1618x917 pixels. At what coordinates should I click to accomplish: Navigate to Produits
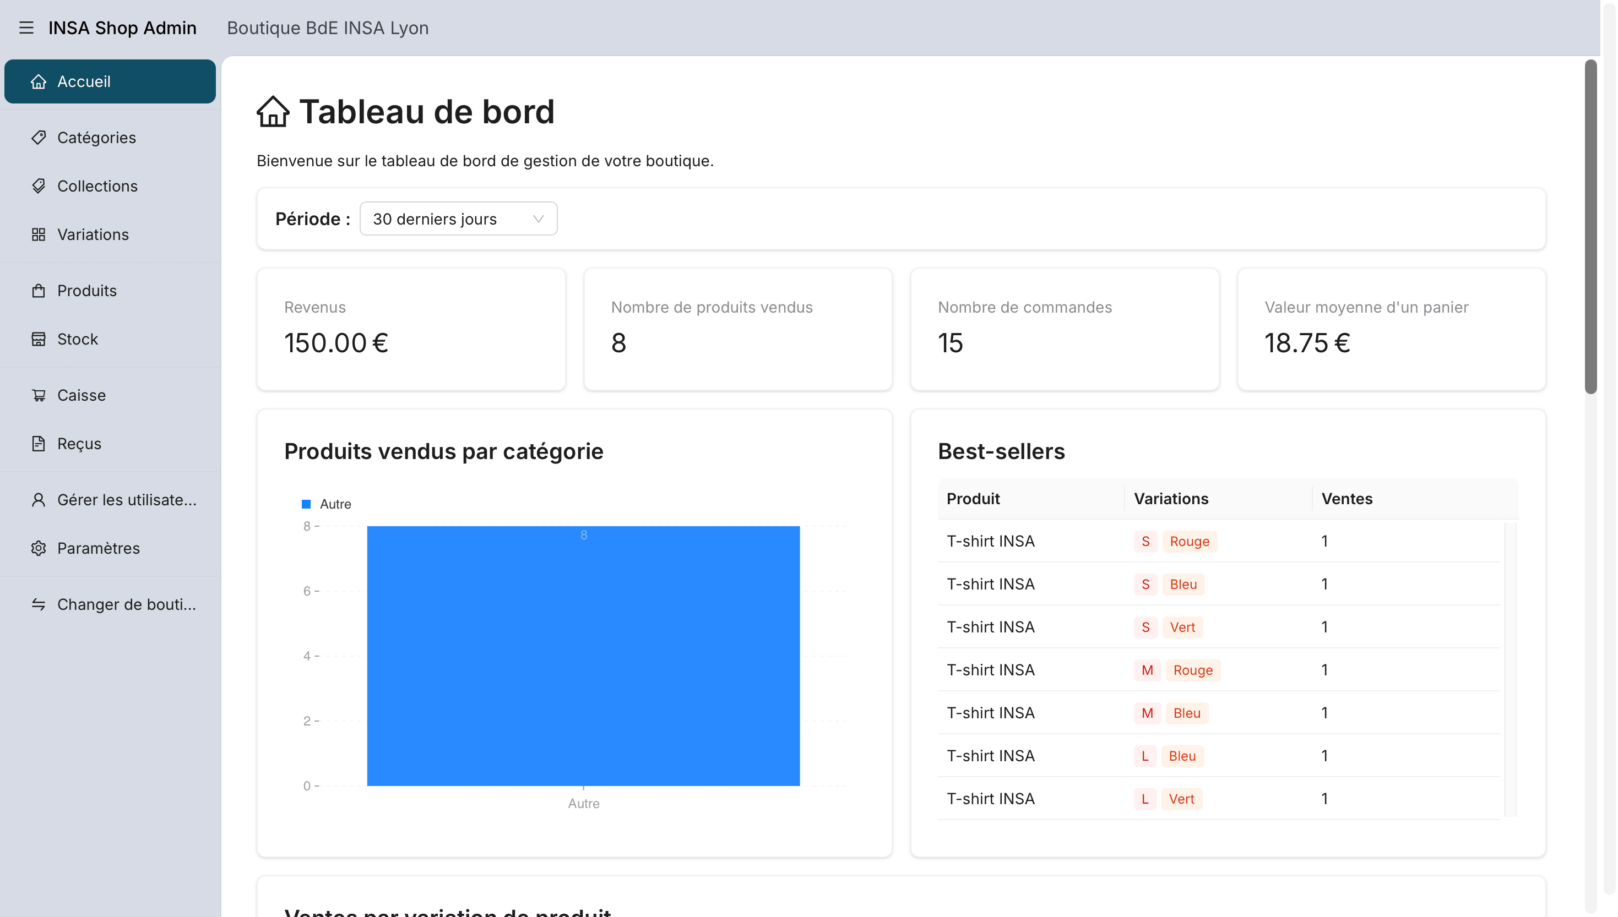110,290
